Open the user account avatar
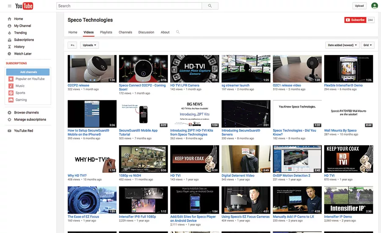Image resolution: width=381 pixels, height=233 pixels. 375,6
